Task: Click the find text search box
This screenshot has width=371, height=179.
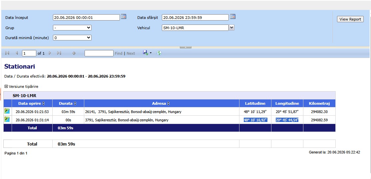Action: (x=99, y=53)
